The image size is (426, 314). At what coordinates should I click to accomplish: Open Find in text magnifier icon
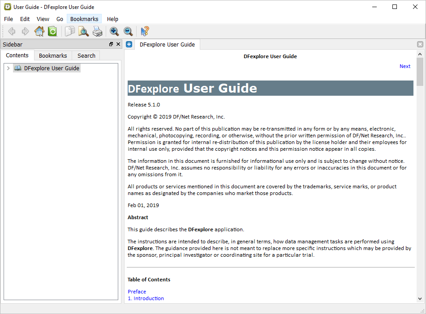point(83,31)
